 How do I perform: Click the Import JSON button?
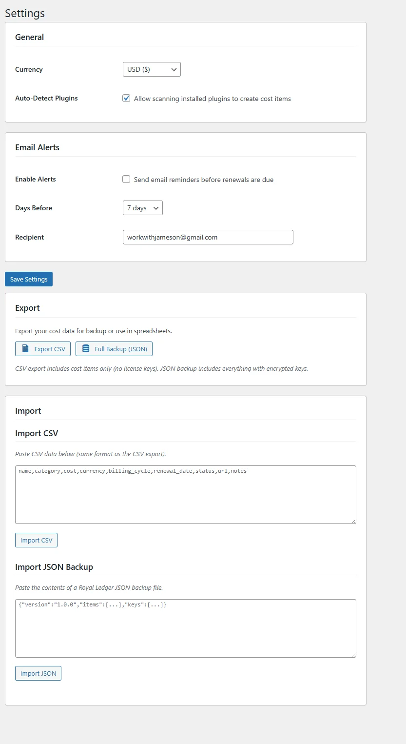(x=38, y=673)
